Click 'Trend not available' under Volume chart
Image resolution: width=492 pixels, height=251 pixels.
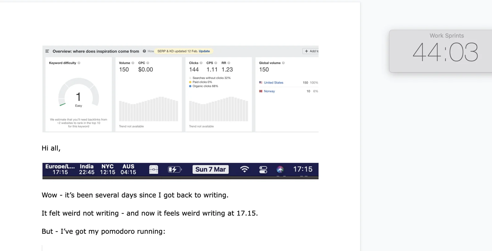(131, 126)
